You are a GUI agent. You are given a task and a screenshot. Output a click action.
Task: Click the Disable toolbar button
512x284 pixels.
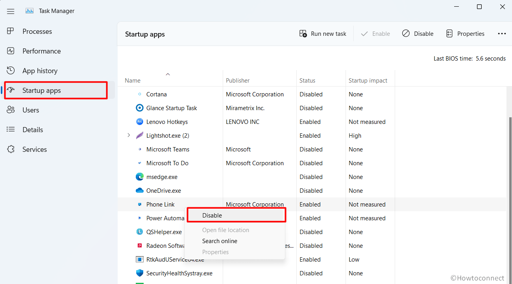(418, 34)
